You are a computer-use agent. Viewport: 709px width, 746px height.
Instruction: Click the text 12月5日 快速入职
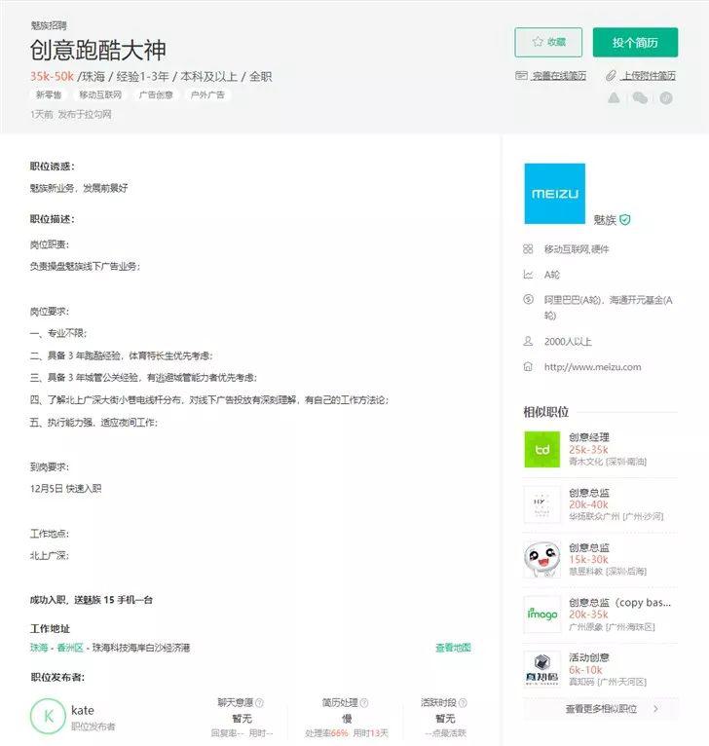tap(65, 489)
